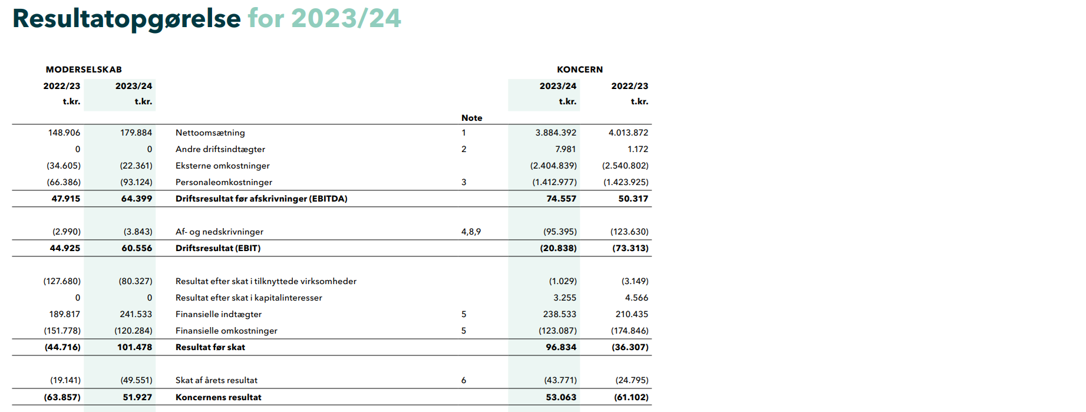Viewport: 1086px width, 412px height.
Task: Click the Koncern net revenue value 3.884.392
Action: point(556,133)
